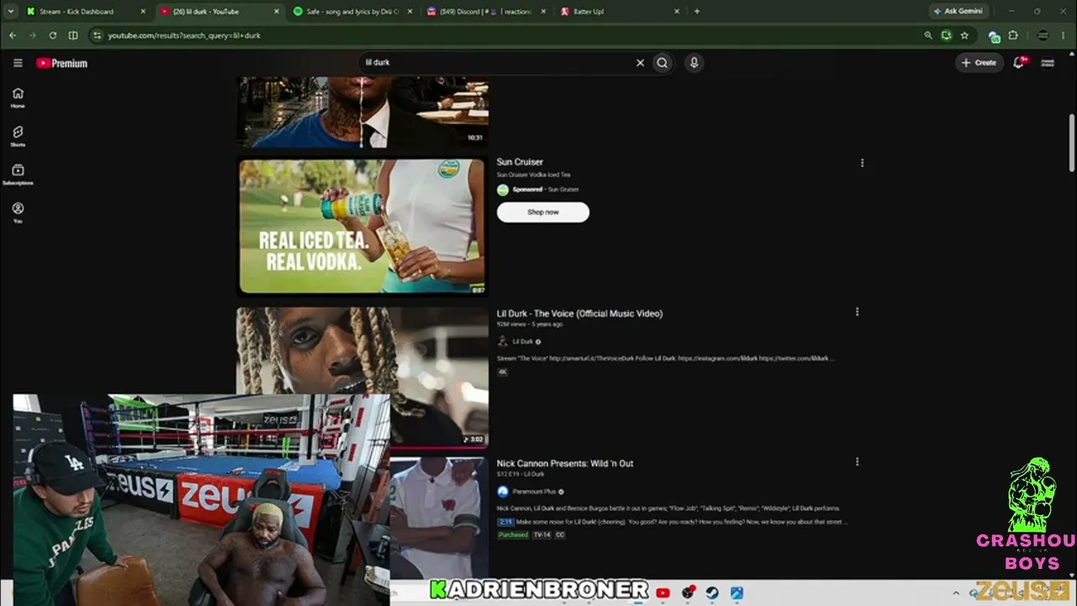Visit the Paramount Plus channel link

(x=533, y=492)
